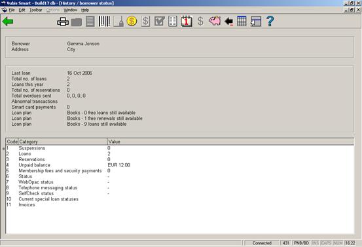Image resolution: width=362 pixels, height=247 pixels.
Task: Click Books - 0 free loans still available
Action: coord(101,113)
